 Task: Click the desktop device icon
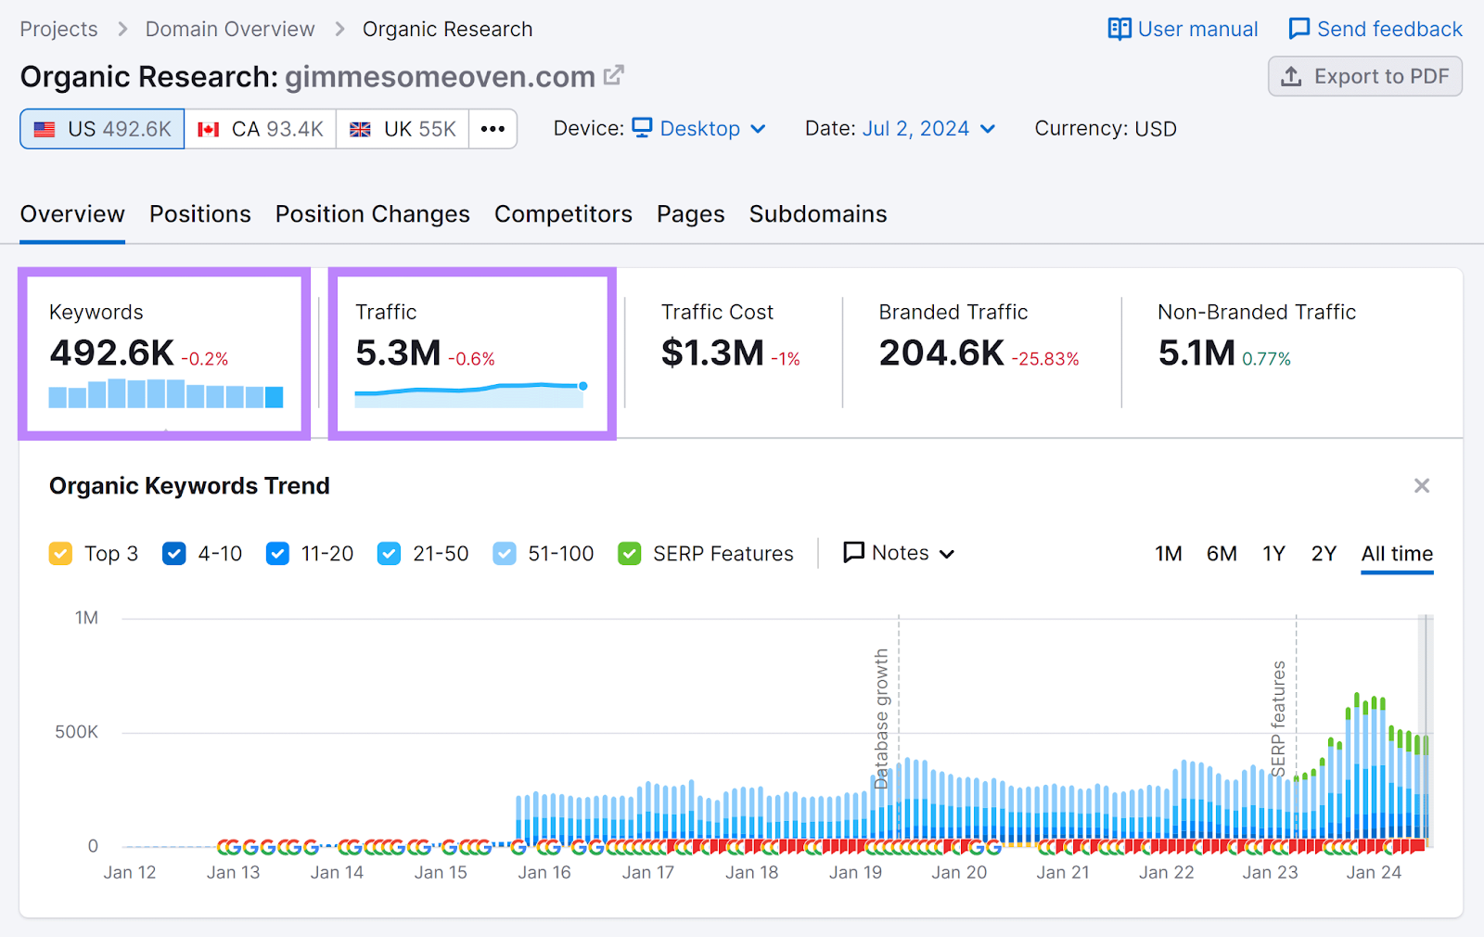pyautogui.click(x=644, y=129)
